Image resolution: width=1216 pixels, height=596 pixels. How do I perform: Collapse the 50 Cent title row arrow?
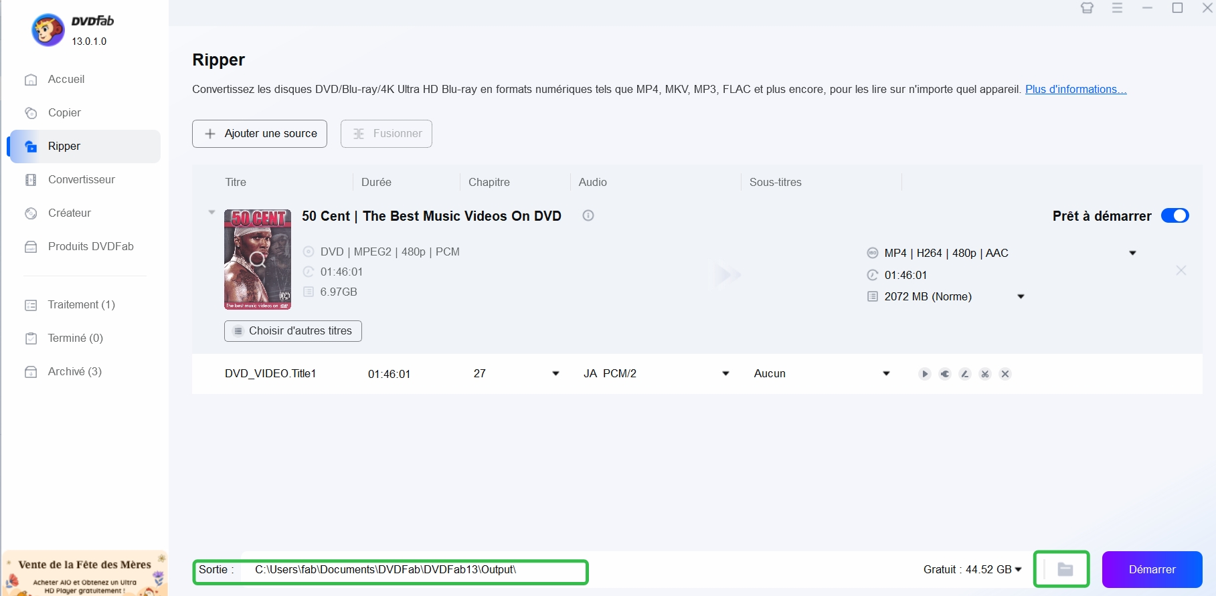211,213
